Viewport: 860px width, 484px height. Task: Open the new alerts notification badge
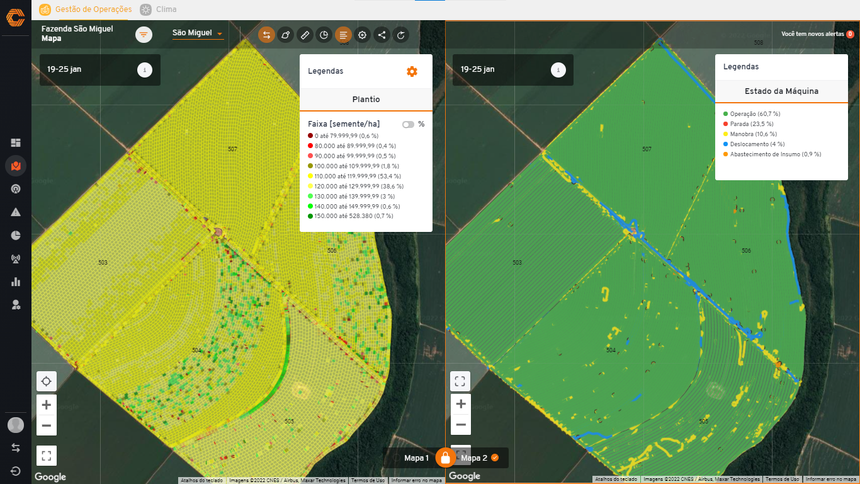[x=850, y=34]
